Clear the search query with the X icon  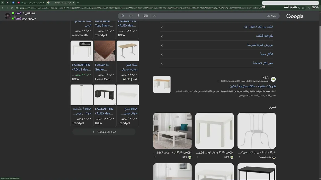point(154,16)
